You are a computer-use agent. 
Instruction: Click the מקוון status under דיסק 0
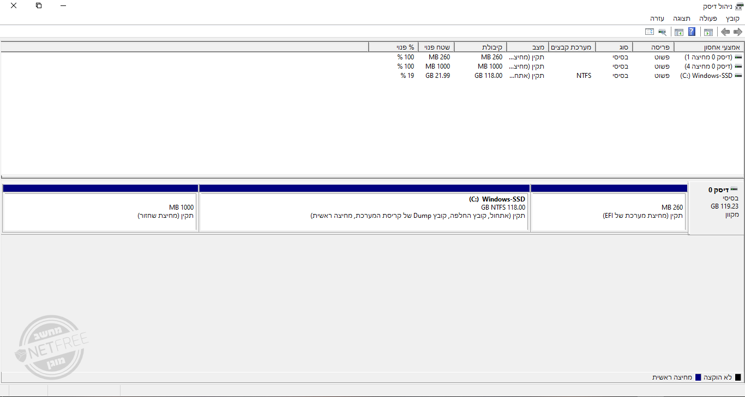click(731, 215)
